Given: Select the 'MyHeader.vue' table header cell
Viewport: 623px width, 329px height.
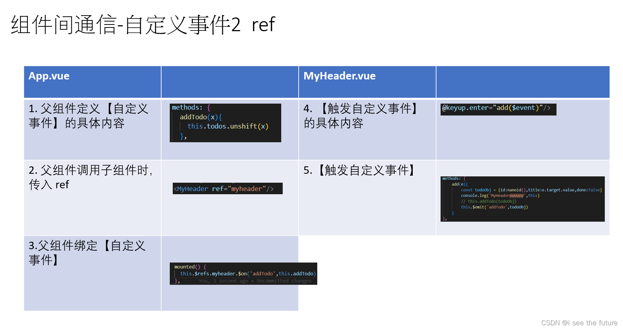Looking at the screenshot, I should (367, 82).
